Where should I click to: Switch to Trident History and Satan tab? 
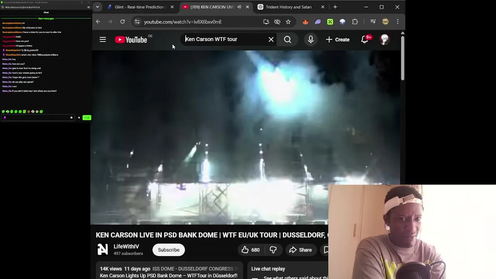click(289, 7)
